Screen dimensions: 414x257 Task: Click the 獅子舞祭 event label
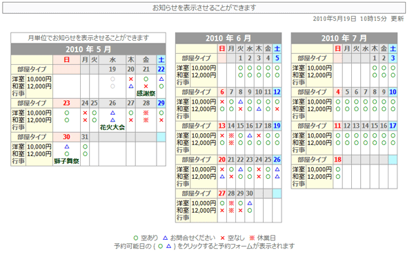coord(66,161)
